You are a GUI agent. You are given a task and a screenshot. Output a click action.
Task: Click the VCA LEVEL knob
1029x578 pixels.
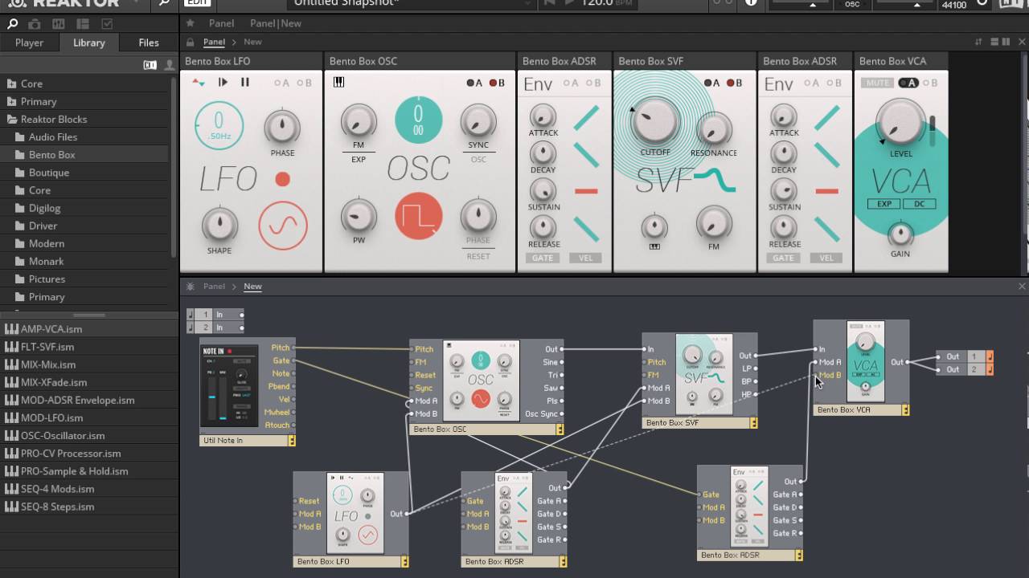pyautogui.click(x=900, y=123)
